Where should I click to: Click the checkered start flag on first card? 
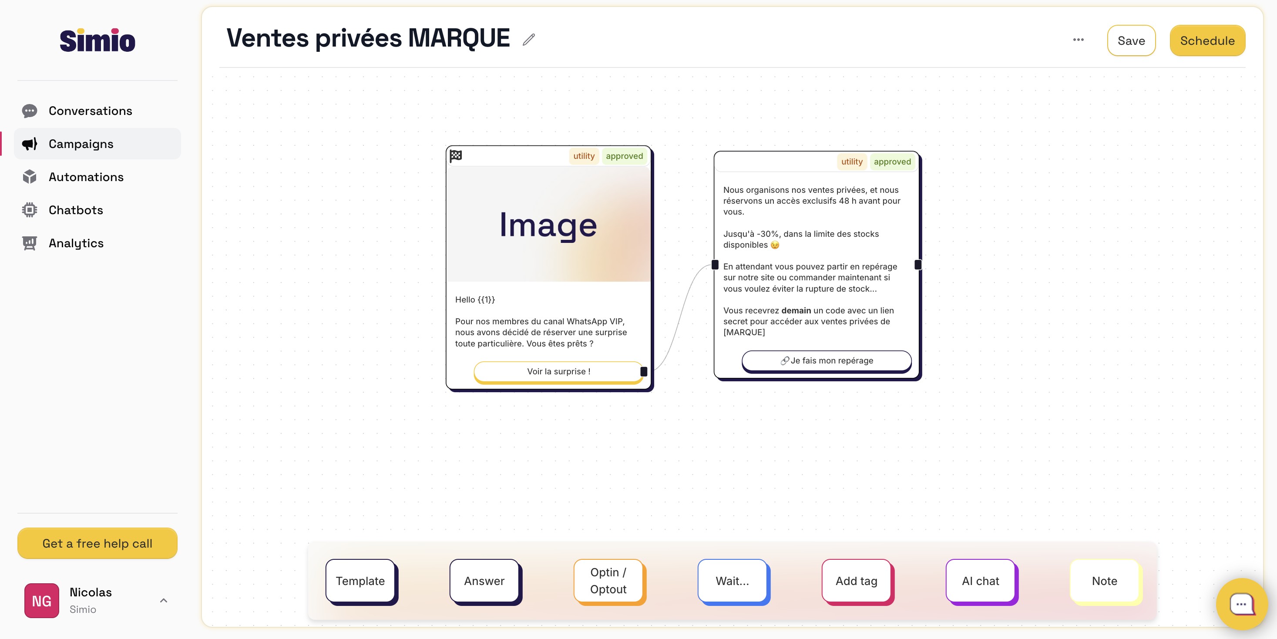[456, 156]
